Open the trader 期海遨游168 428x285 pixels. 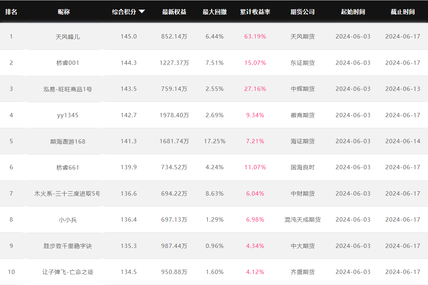(68, 141)
